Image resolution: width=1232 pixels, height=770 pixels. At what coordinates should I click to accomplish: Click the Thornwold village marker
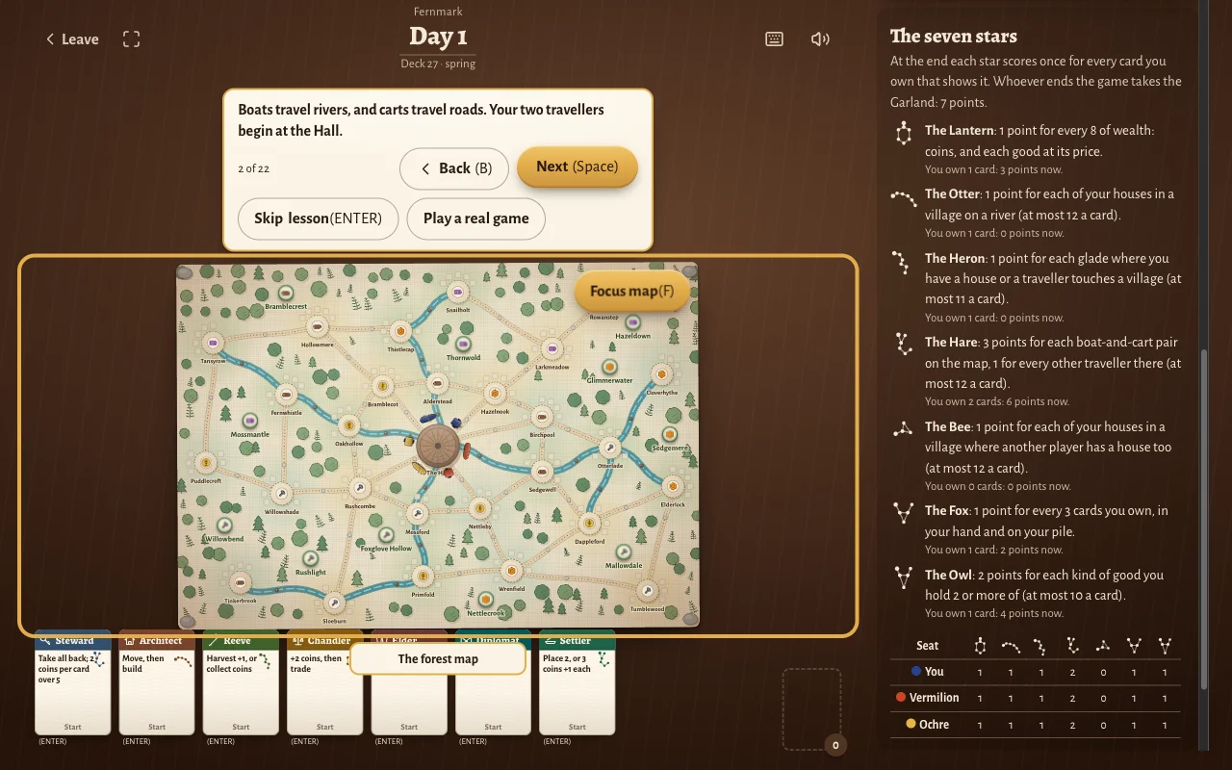[x=463, y=344]
